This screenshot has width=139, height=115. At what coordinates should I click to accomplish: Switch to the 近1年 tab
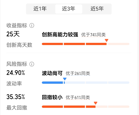coord(40,9)
